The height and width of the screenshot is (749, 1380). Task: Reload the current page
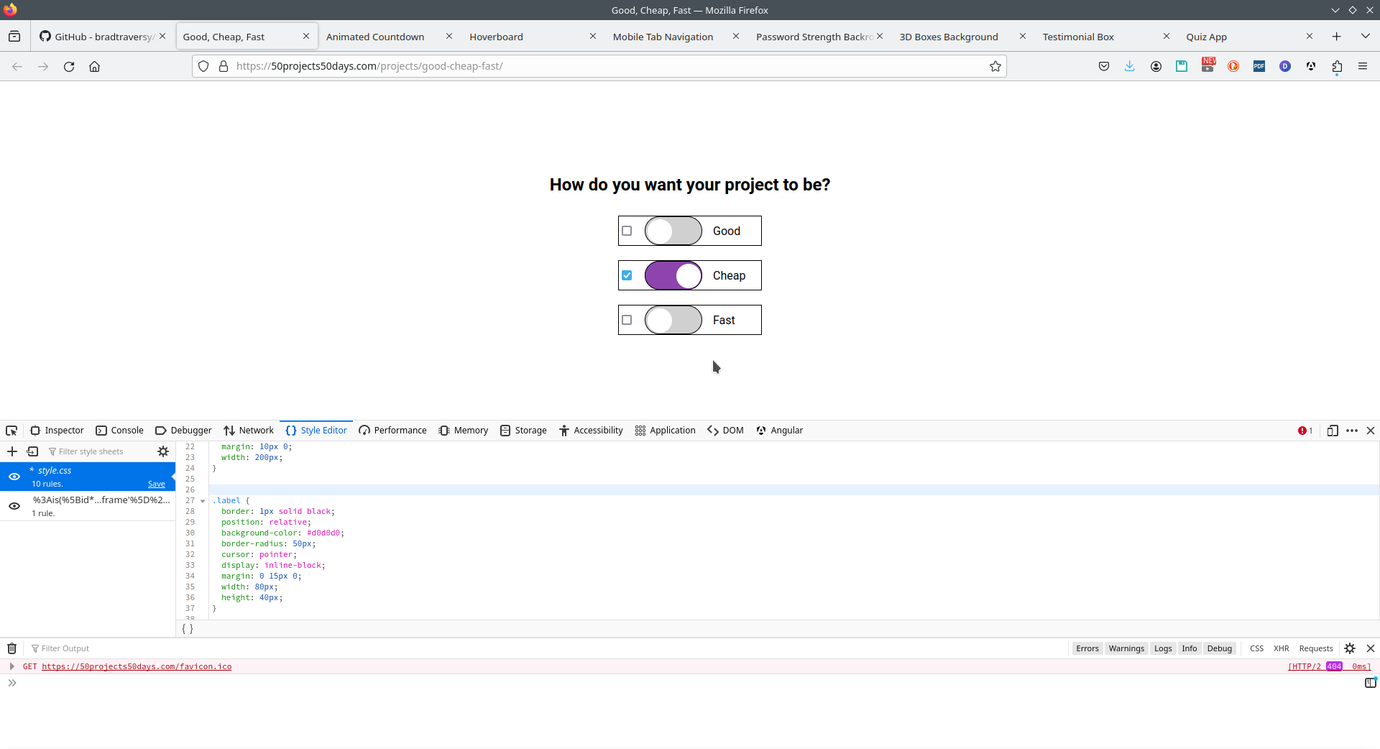point(69,66)
